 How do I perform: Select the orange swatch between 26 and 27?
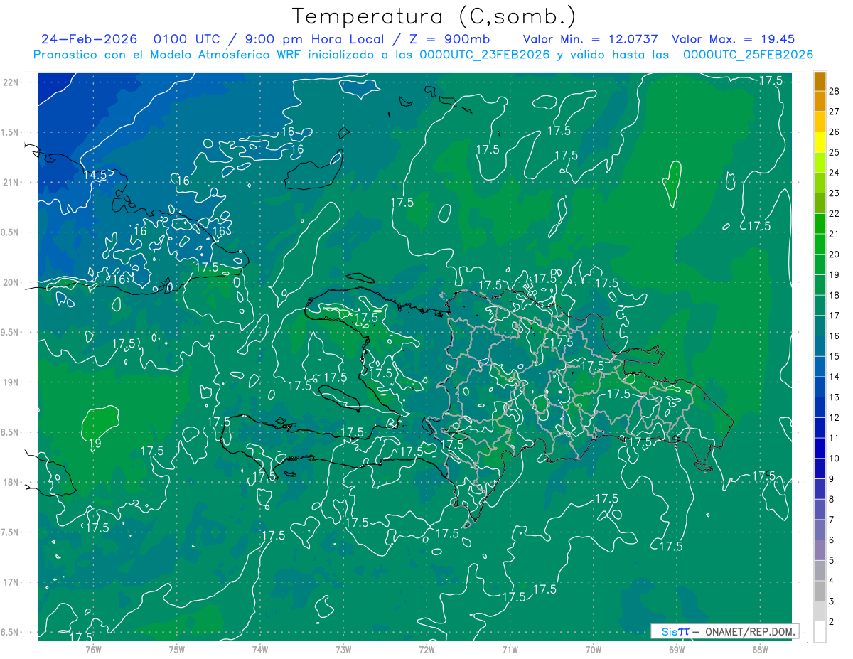820,121
